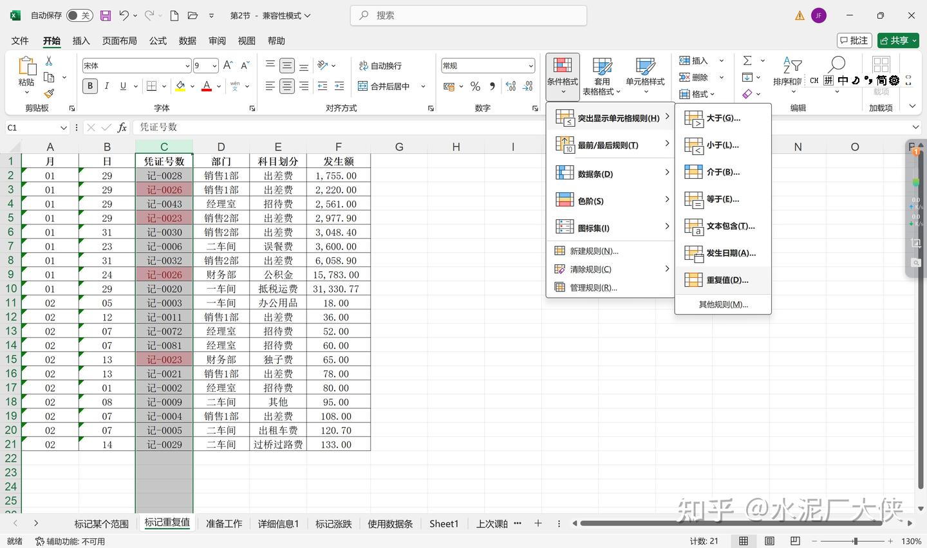This screenshot has width=927, height=548.
Task: Apply comma thousands separator style
Action: (492, 86)
